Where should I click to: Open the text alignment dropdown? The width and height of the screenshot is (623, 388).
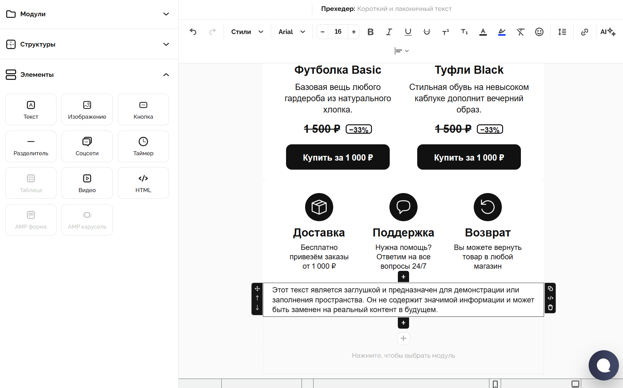(x=402, y=51)
